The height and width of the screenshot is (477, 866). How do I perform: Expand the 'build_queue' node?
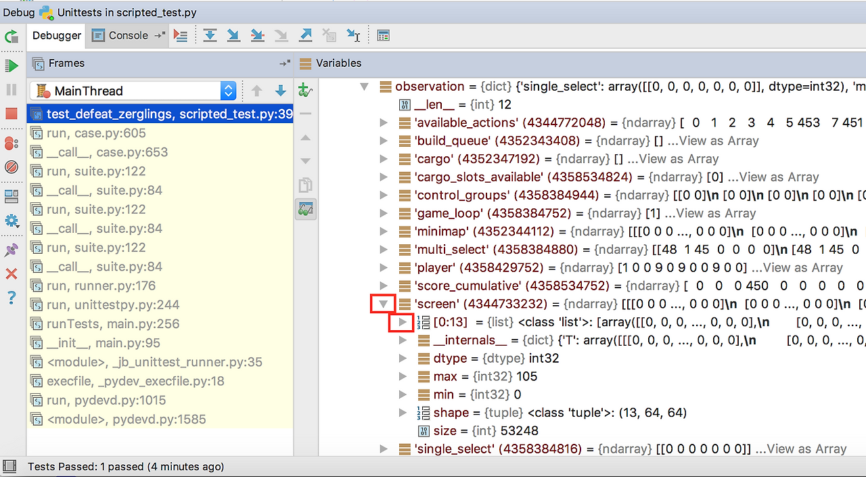click(x=384, y=141)
